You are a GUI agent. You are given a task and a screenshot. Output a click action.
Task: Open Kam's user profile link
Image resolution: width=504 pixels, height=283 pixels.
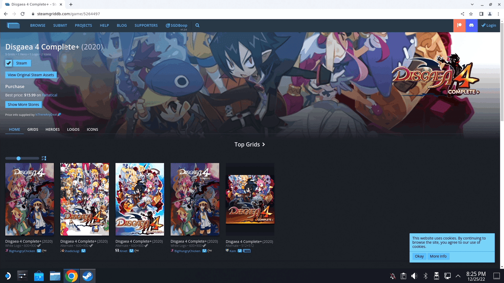(x=233, y=251)
